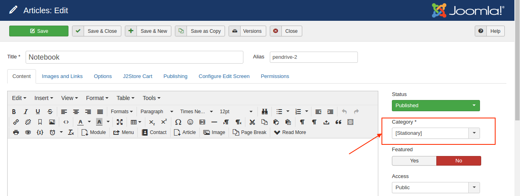The image size is (520, 196).
Task: Apply superscript formatting
Action: pos(164,122)
